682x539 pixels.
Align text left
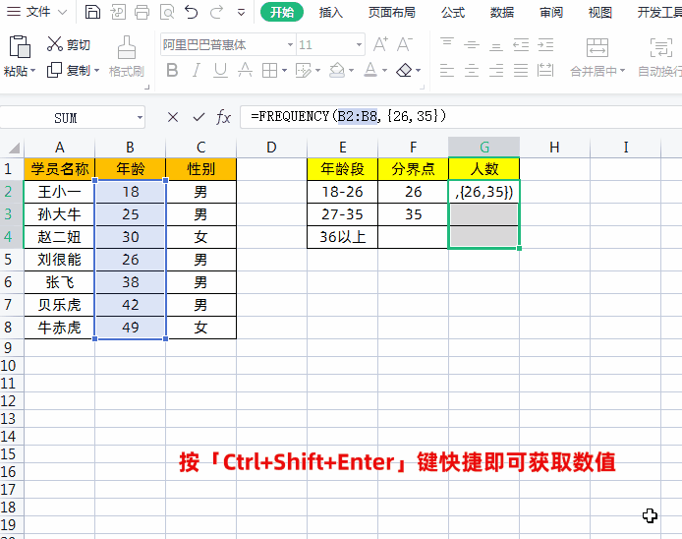click(447, 70)
